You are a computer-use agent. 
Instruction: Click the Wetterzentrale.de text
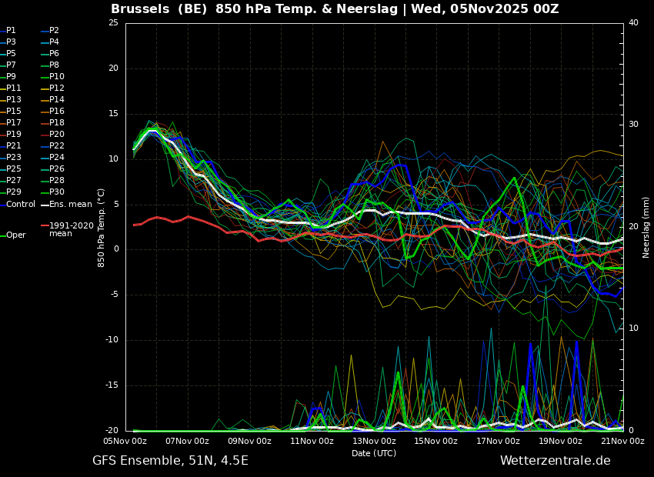[x=556, y=461]
